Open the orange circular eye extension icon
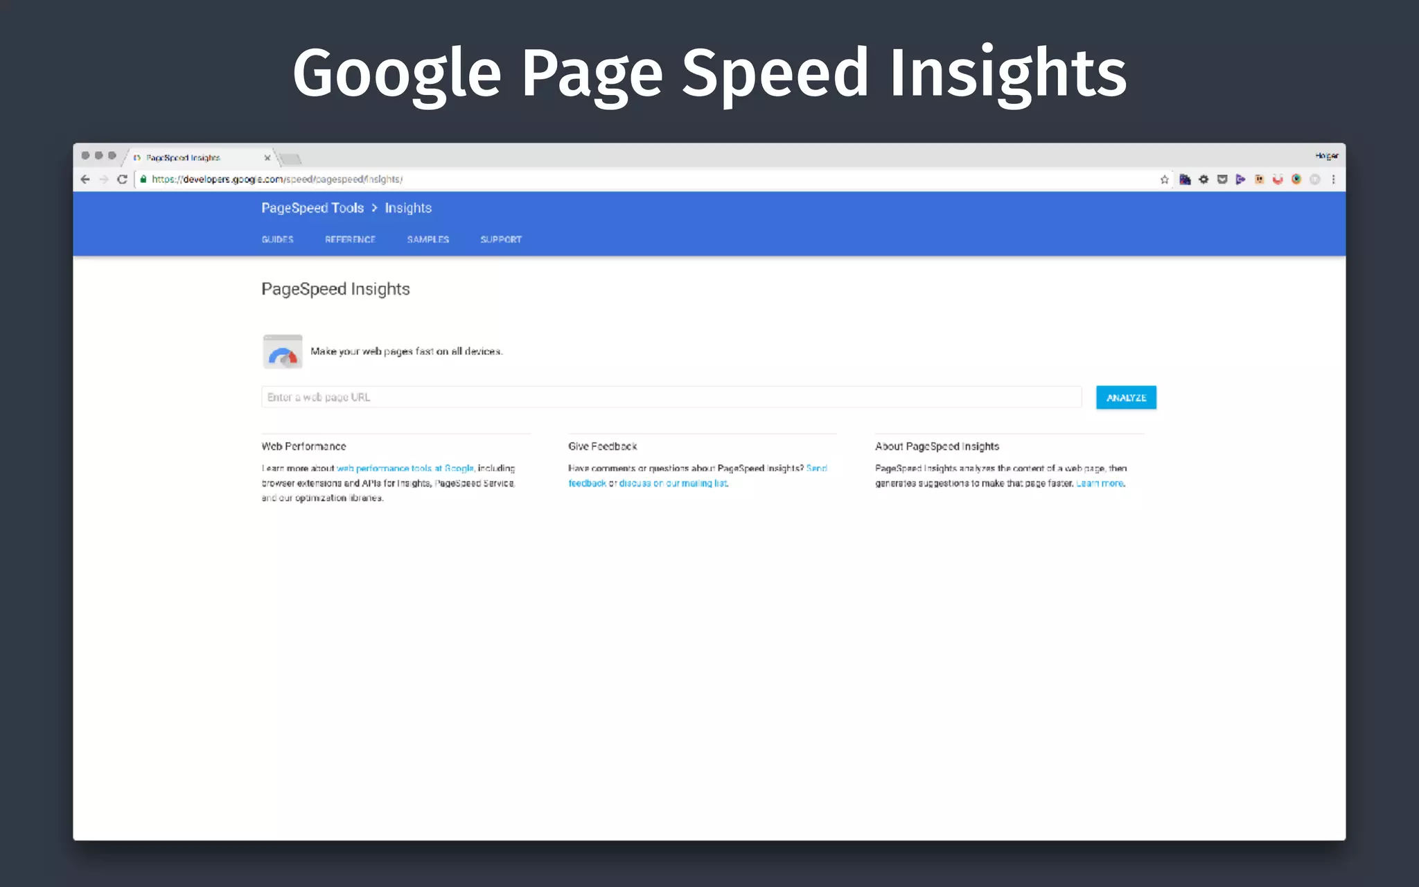Screen dimensions: 1419x887 [x=1296, y=179]
